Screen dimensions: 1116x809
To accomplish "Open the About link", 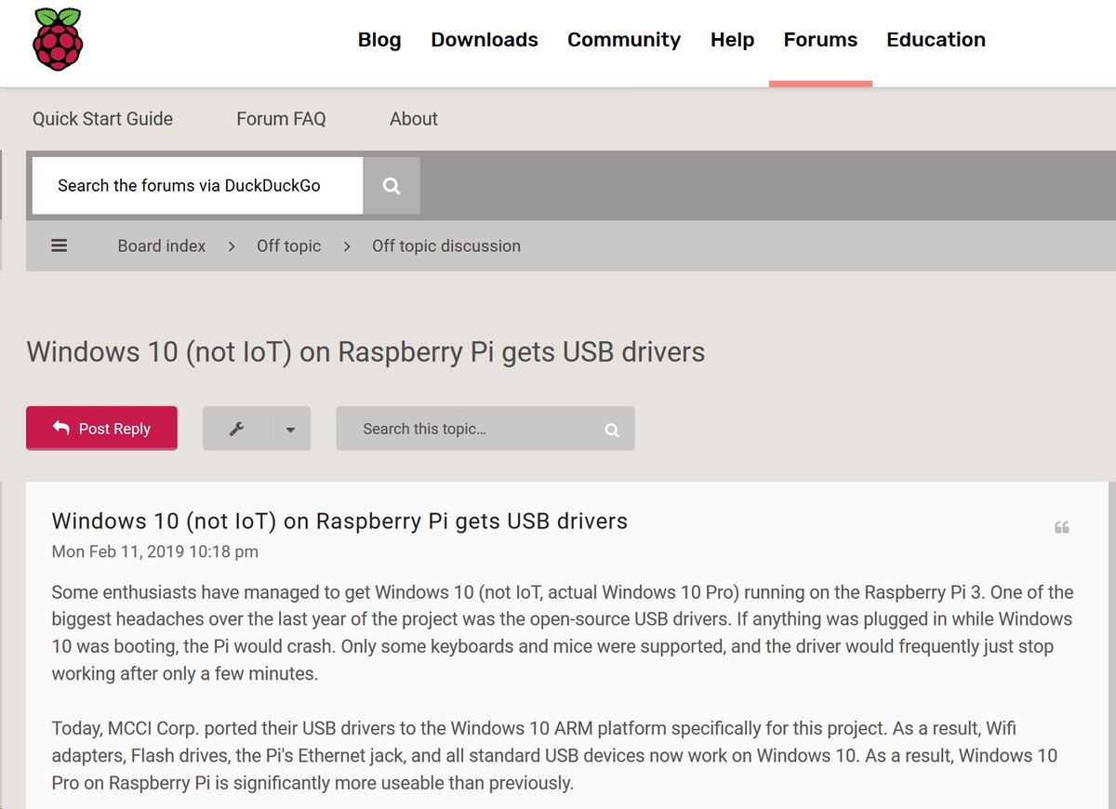I will (414, 119).
